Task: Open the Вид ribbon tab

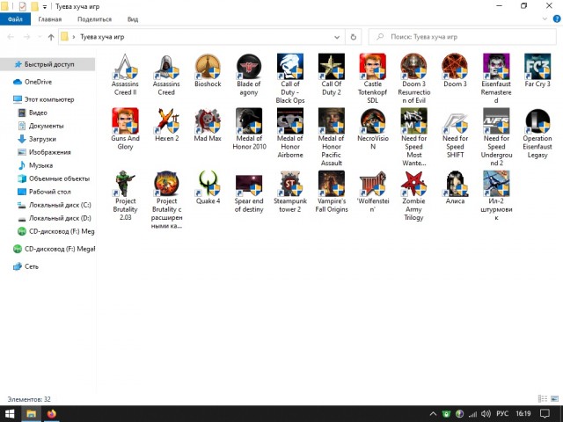Action: pos(133,19)
